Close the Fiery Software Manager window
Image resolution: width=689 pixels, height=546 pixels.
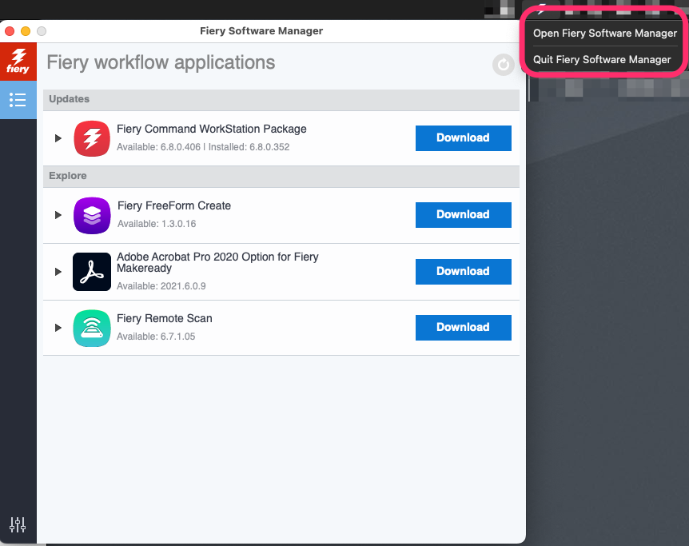pos(10,31)
